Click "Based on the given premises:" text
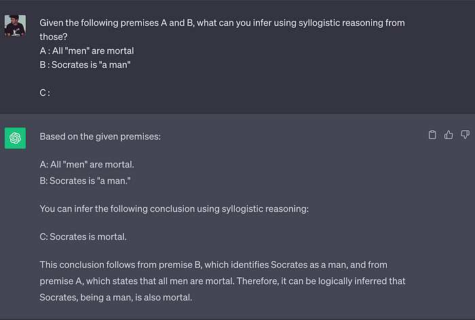 pyautogui.click(x=100, y=136)
